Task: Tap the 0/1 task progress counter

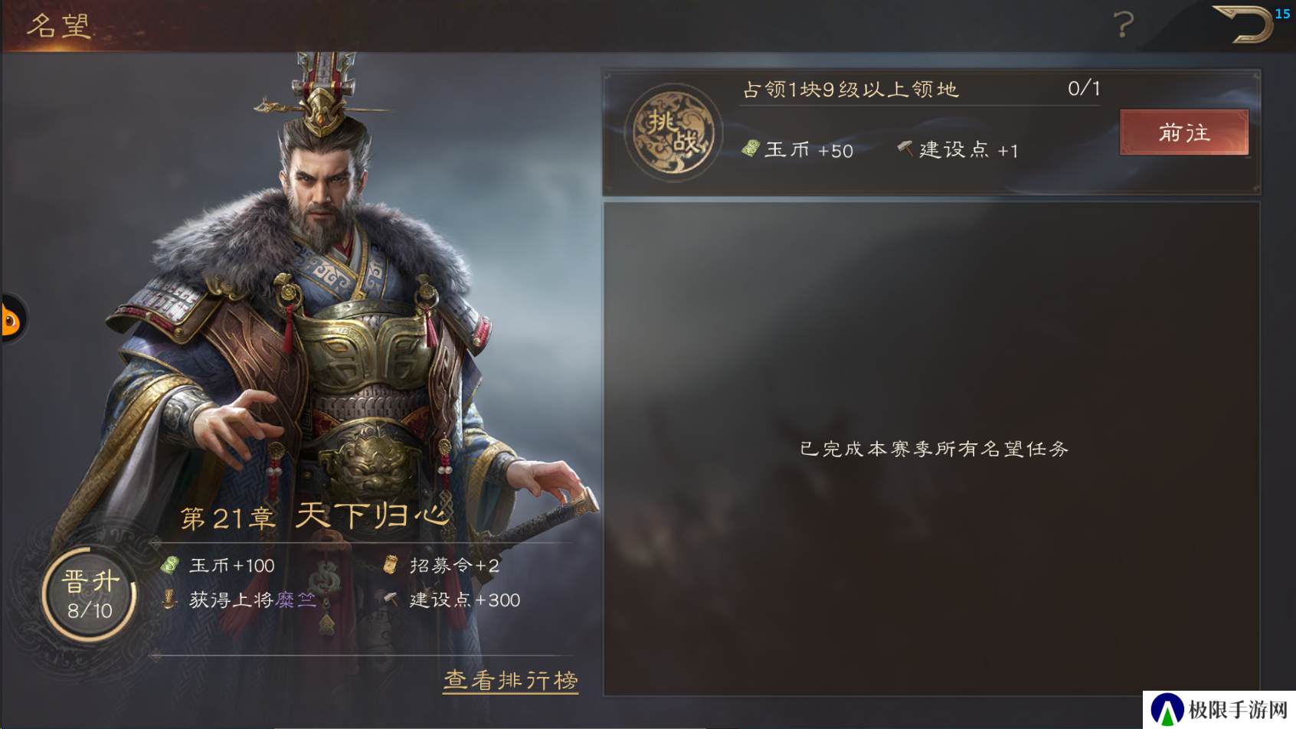Action: tap(1084, 89)
